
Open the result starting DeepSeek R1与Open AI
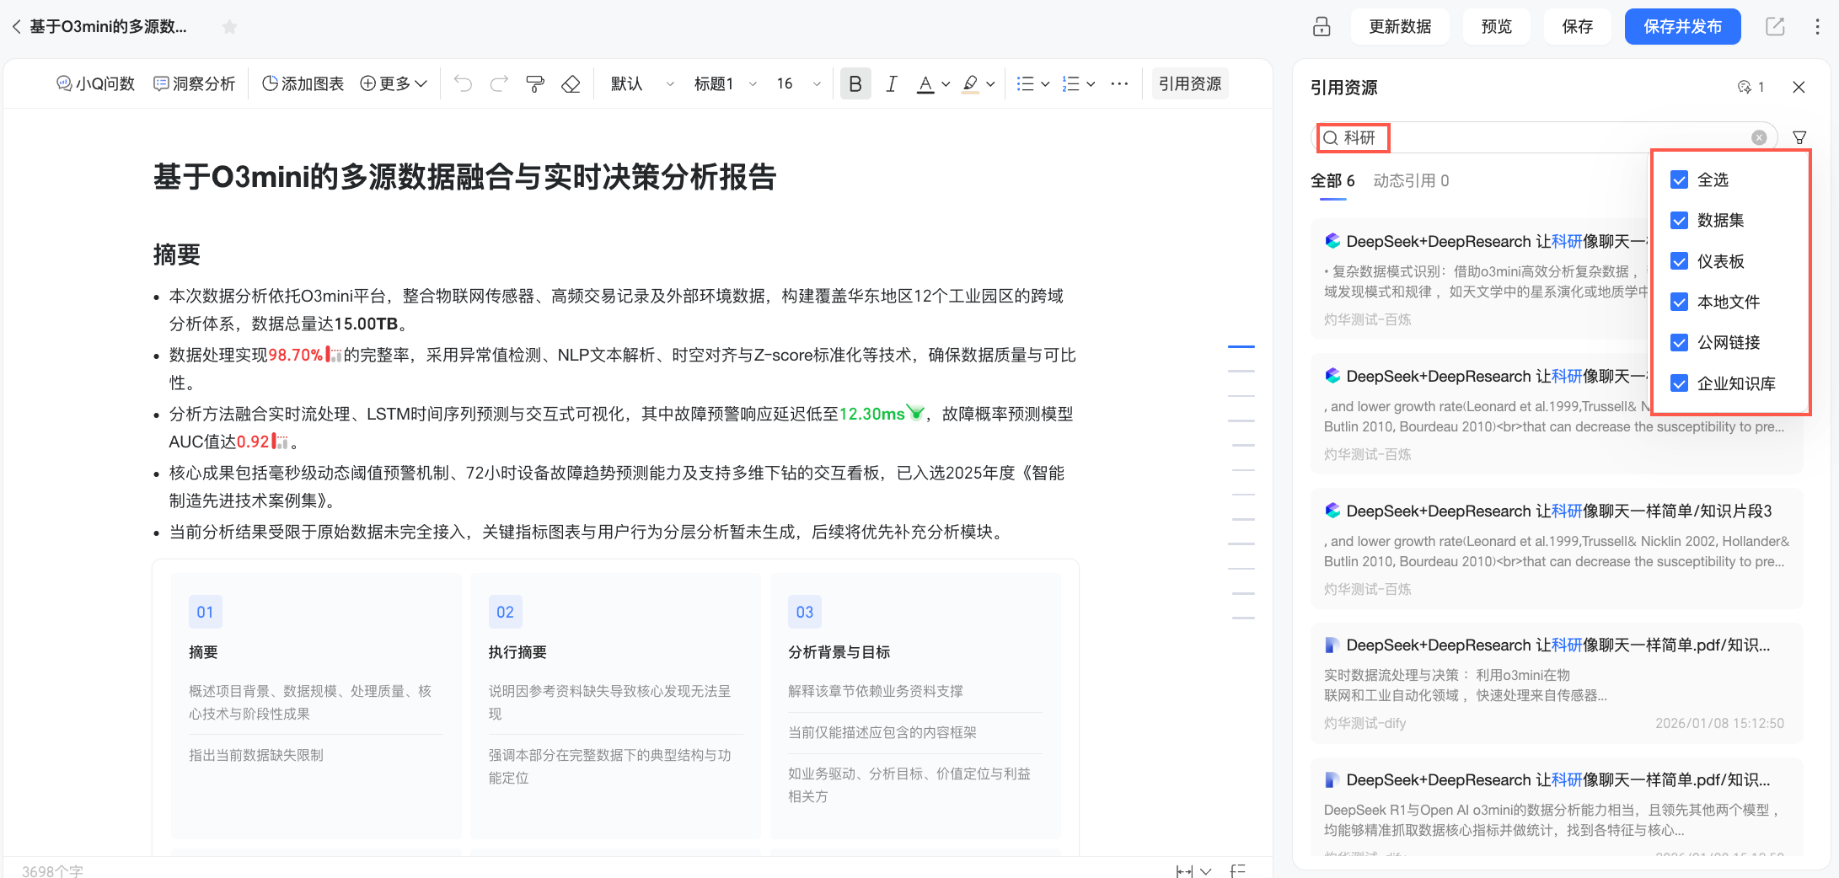click(1557, 807)
